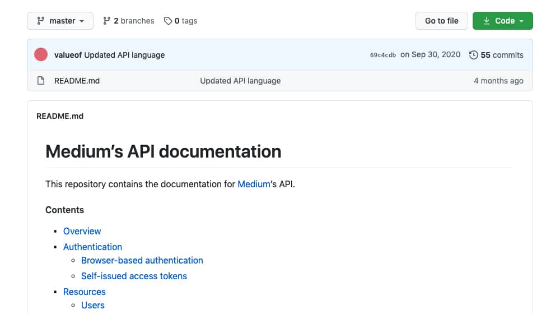Image resolution: width=560 pixels, height=314 pixels.
Task: Click the Medium's API documentation heading
Action: 163,151
